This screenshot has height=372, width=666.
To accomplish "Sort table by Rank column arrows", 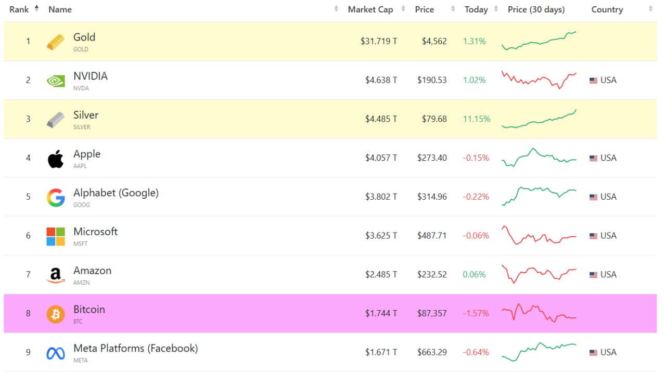I will (x=36, y=9).
